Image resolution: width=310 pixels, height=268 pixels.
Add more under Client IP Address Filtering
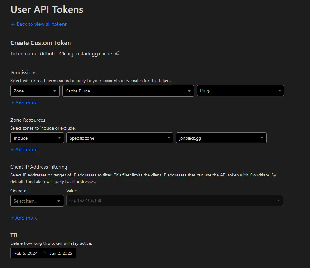tap(24, 218)
